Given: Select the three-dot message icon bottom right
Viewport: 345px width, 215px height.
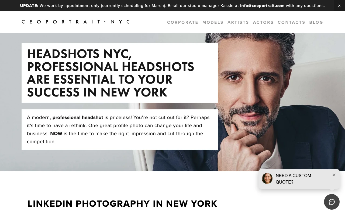Looking at the screenshot, I should coord(332,202).
